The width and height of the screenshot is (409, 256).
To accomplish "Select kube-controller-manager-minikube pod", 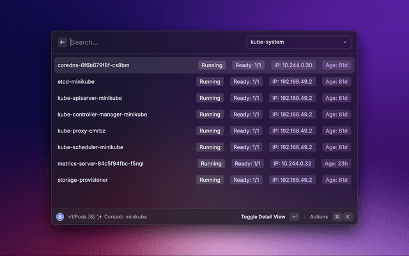I will [x=102, y=115].
